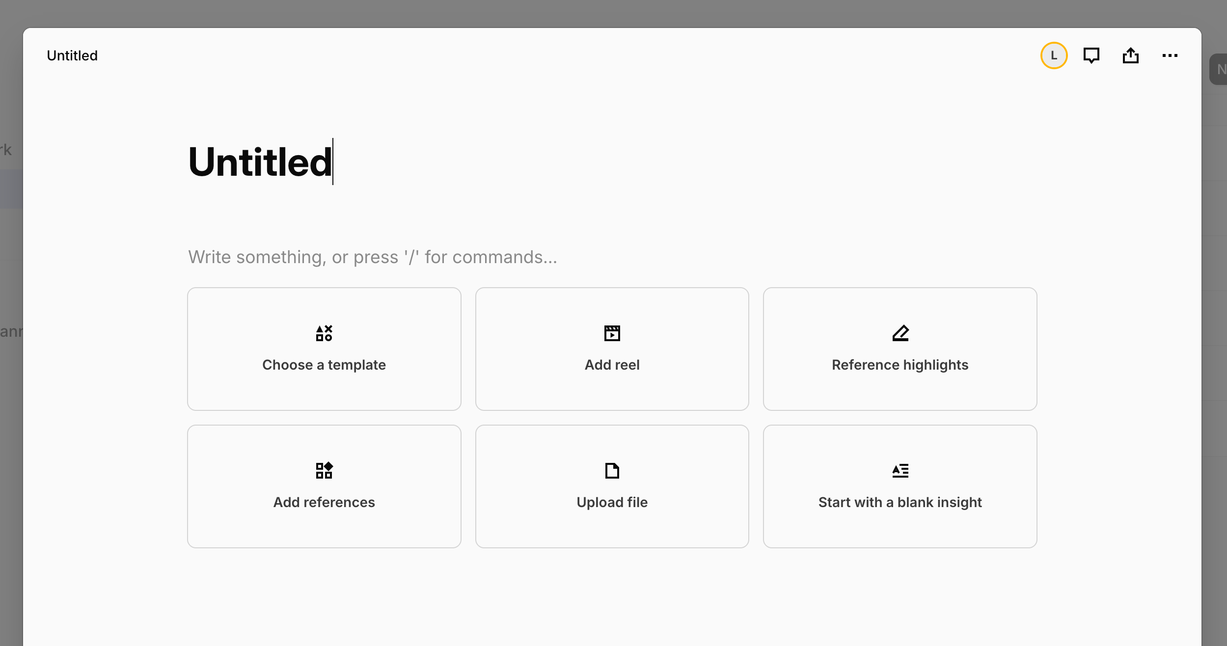The image size is (1227, 646).
Task: Click the add references grid icon
Action: point(324,471)
